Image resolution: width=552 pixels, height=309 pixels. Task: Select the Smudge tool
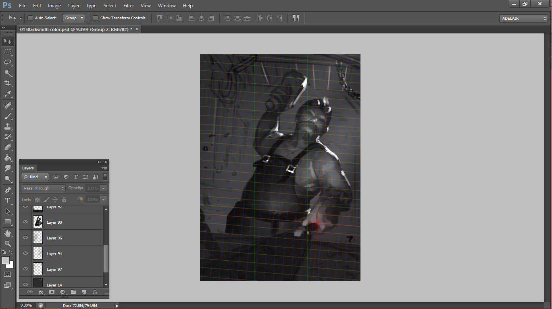pyautogui.click(x=8, y=168)
